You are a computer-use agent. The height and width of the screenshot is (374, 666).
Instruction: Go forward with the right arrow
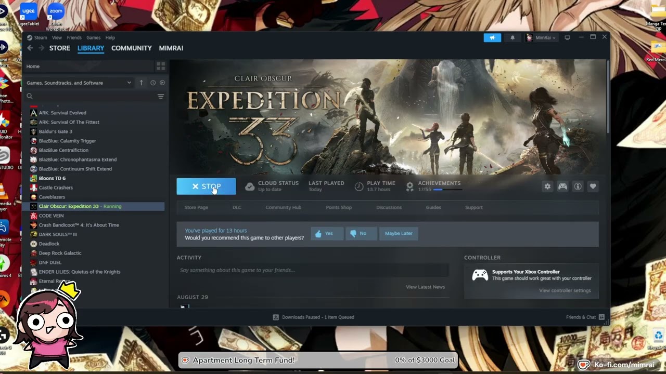tap(41, 48)
